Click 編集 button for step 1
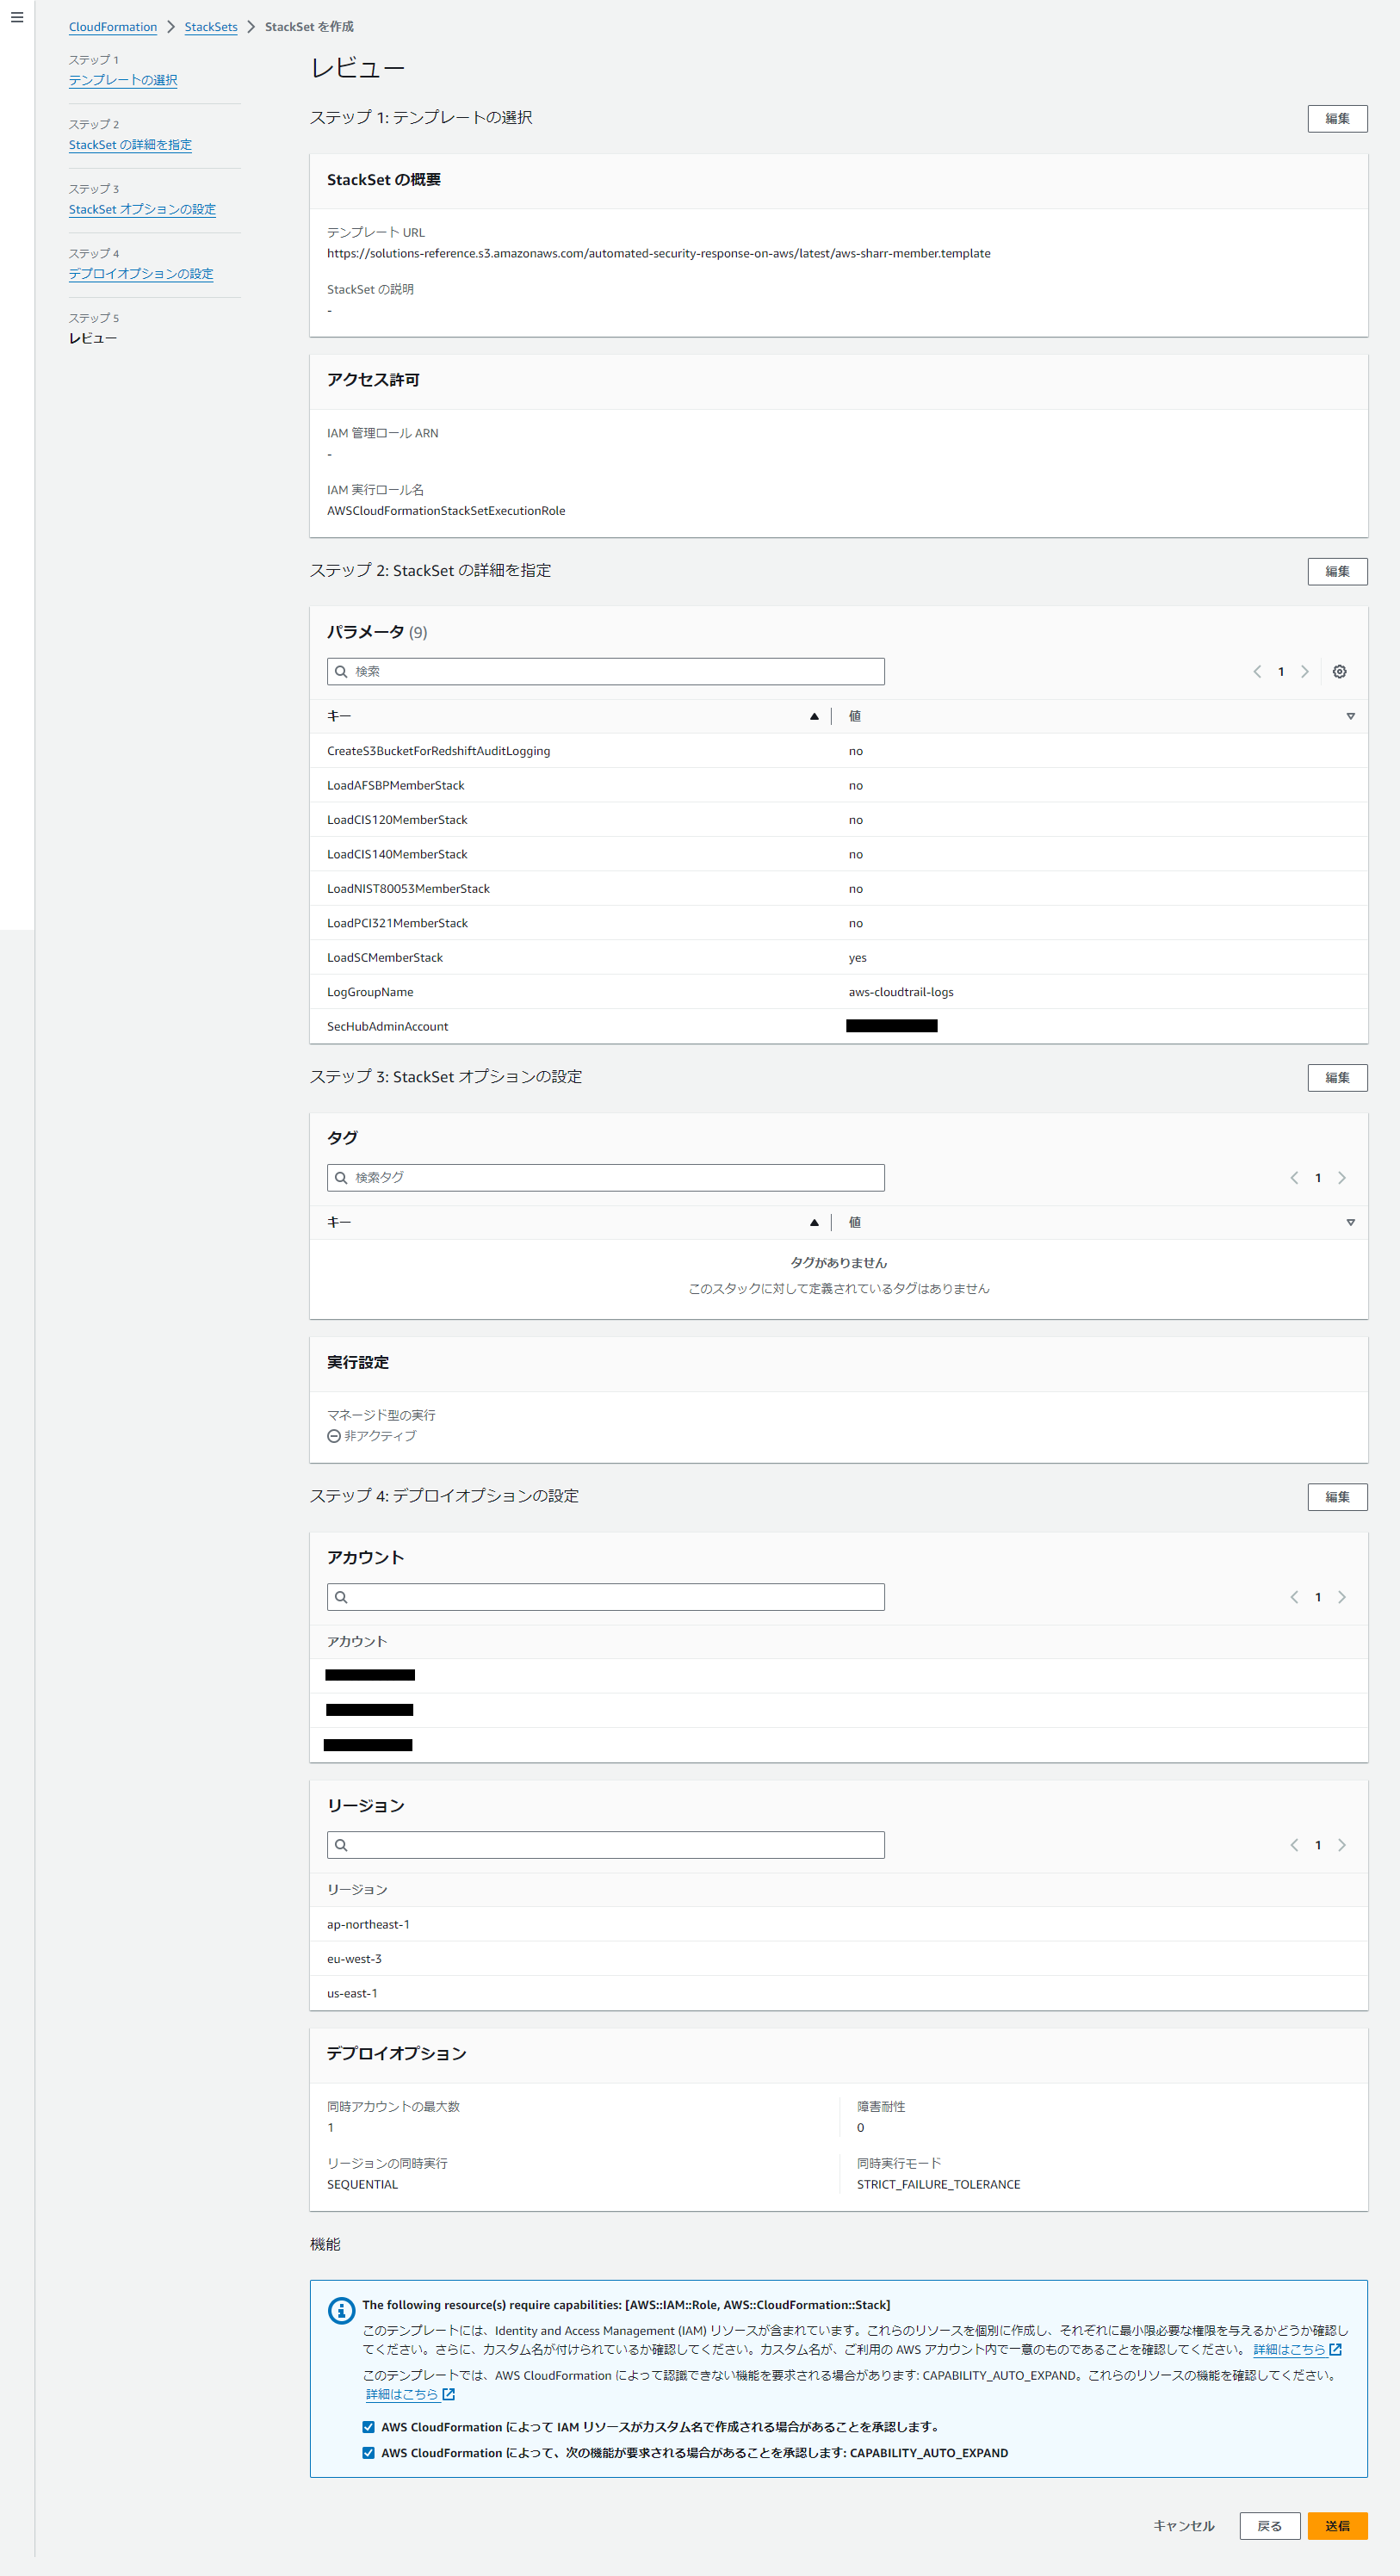Screen dimensions: 1400x2576 tap(1337, 118)
